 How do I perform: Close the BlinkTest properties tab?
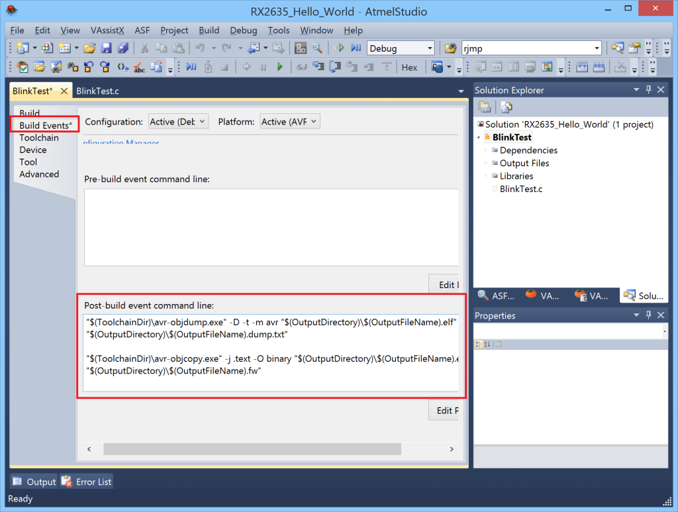coord(64,91)
